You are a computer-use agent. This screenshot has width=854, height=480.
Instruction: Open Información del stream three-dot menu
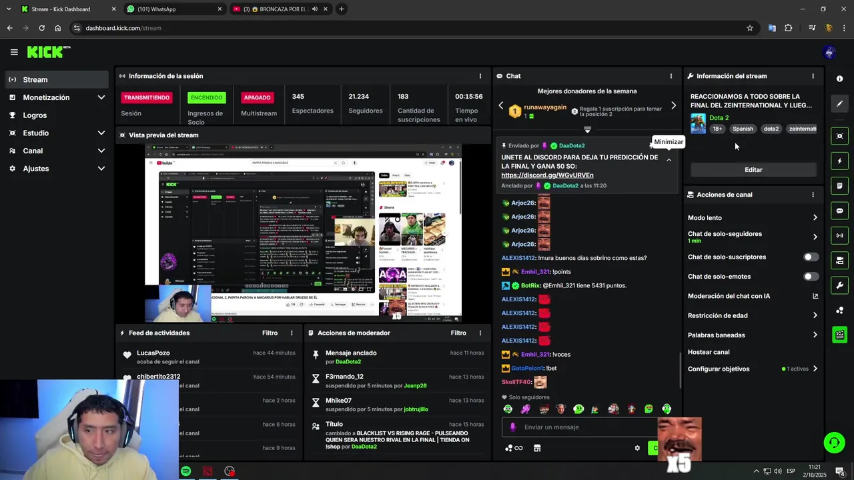click(813, 76)
